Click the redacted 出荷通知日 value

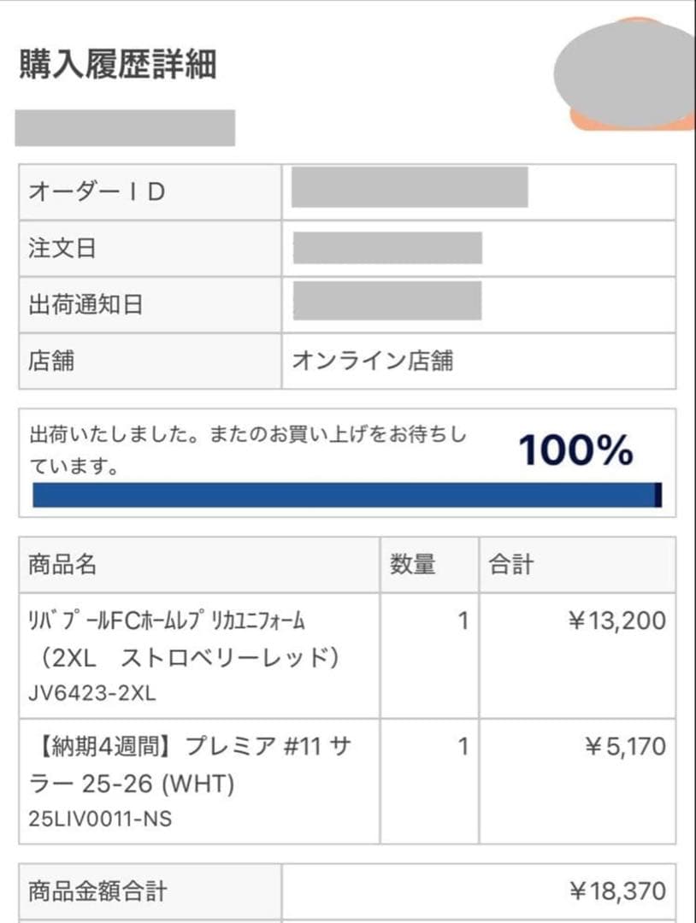pos(387,301)
